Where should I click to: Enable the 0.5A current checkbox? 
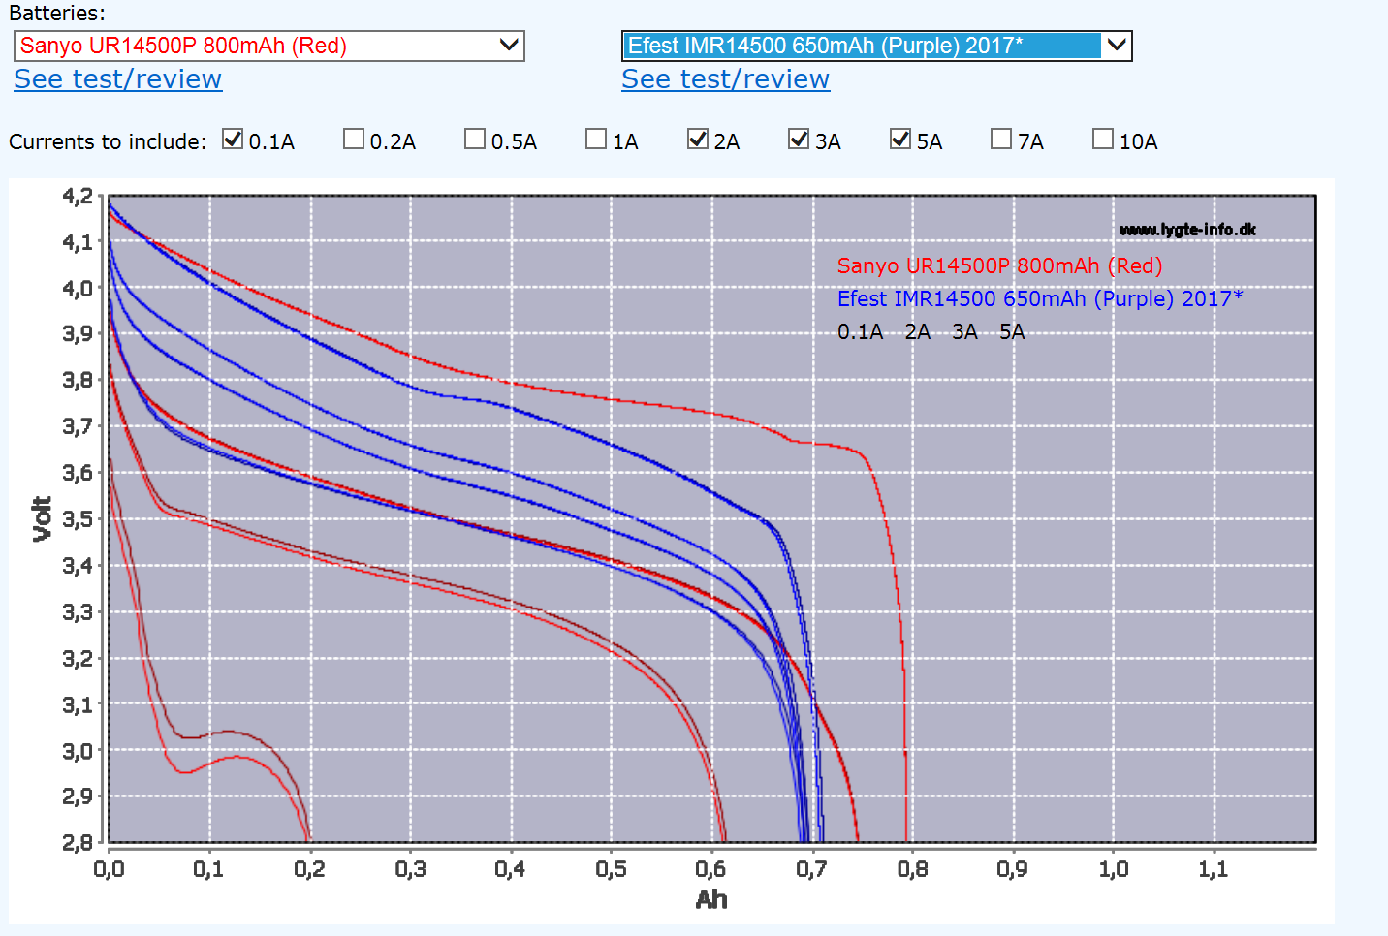(475, 140)
